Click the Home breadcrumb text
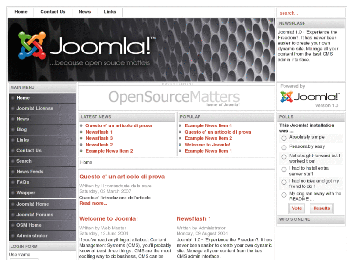Viewport: 347px width, 260px height. (86, 162)
